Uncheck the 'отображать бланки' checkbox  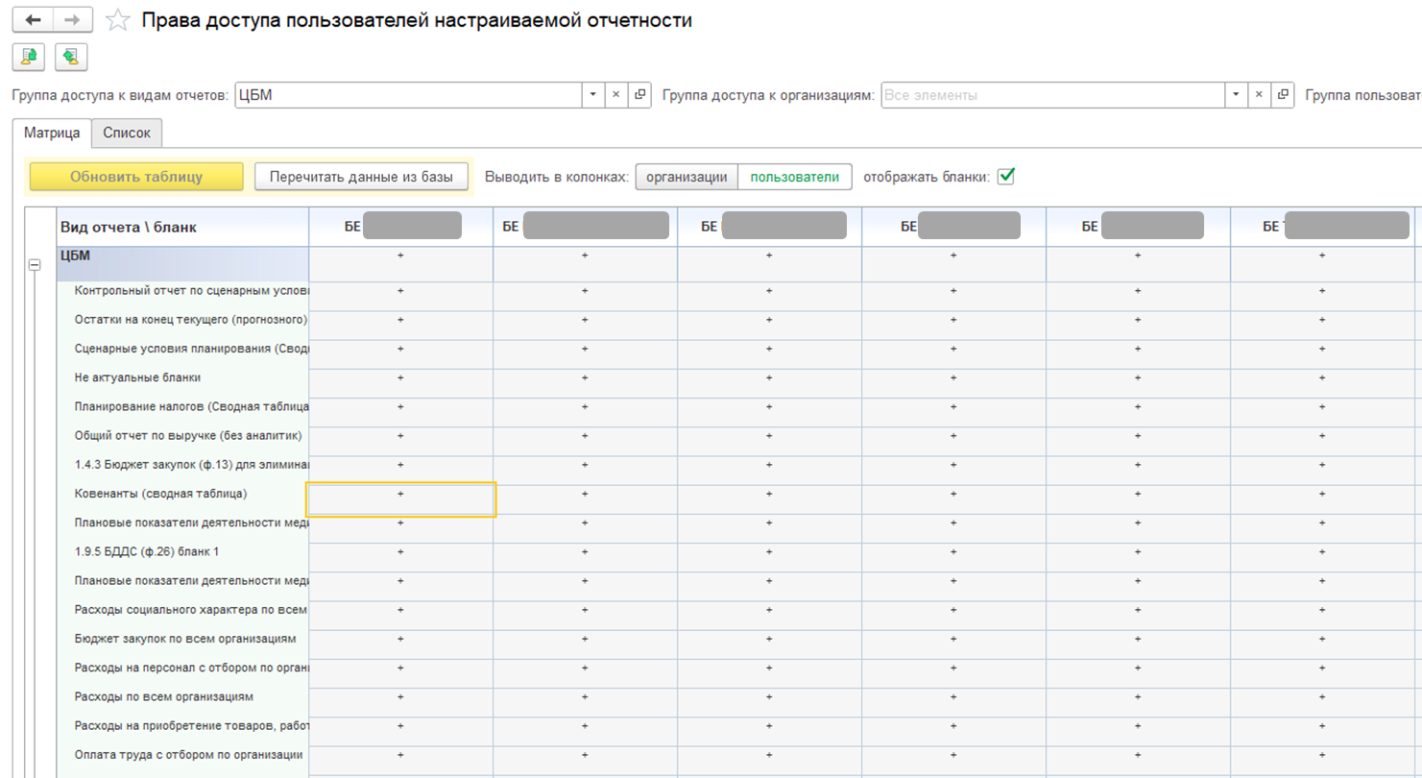[x=1006, y=177]
